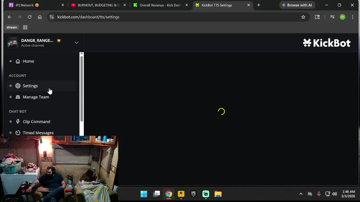
Task: Open the Chrome profile avatar
Action: click(x=342, y=17)
